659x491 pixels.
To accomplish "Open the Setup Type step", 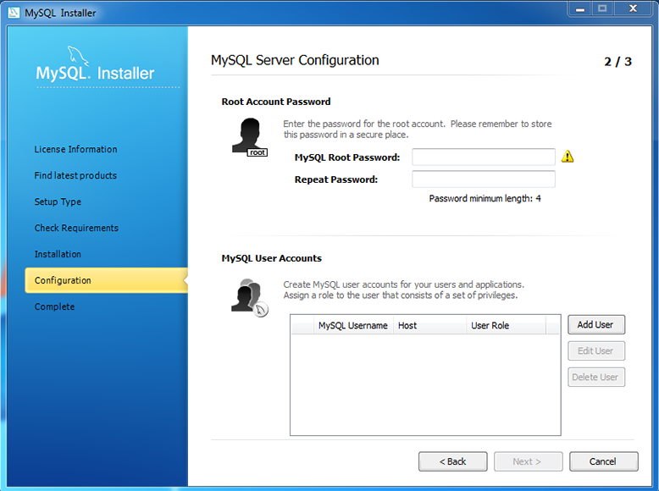I will tap(58, 201).
